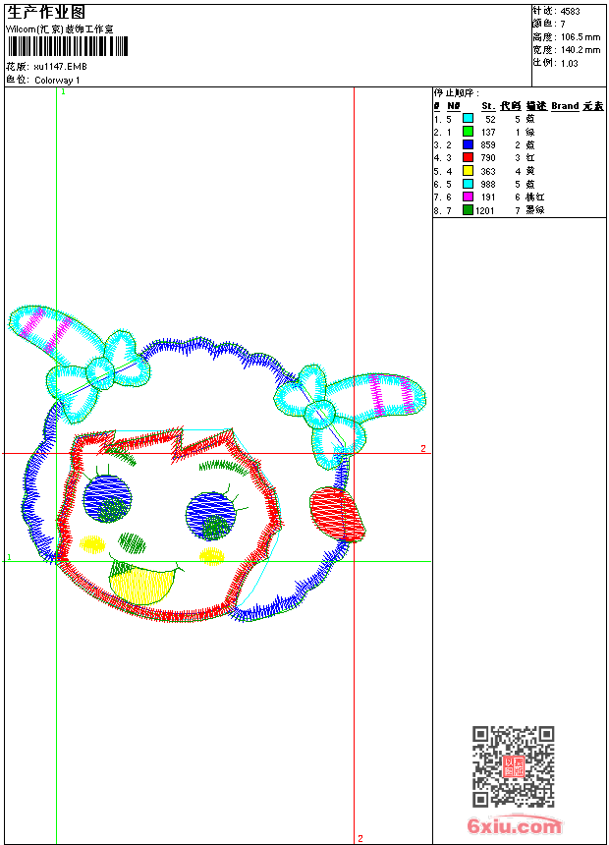The width and height of the screenshot is (609, 845).
Task: Click the stitch count '191'
Action: coord(488,197)
